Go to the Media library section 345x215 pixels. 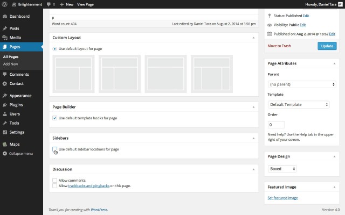15,38
